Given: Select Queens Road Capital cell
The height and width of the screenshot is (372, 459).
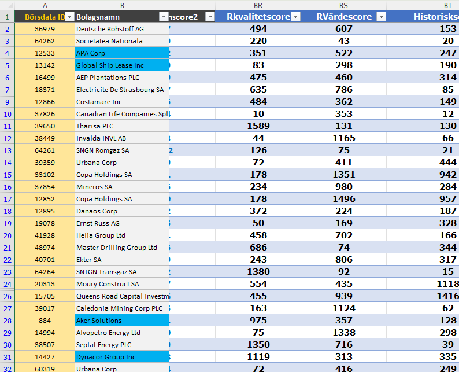Looking at the screenshot, I should pos(122,296).
